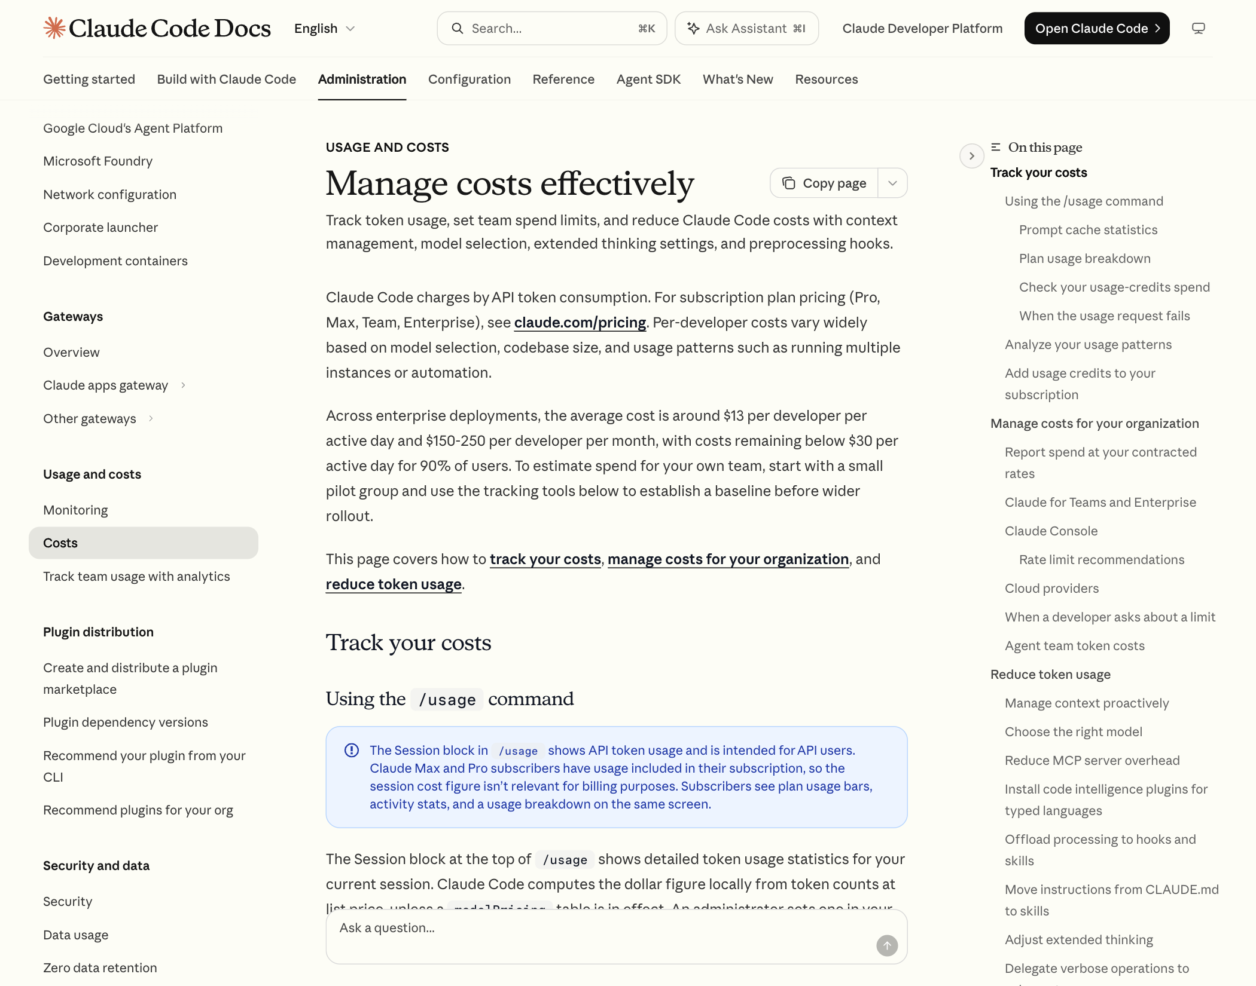The height and width of the screenshot is (986, 1256).
Task: Focus the Search input field
Action: 551,28
